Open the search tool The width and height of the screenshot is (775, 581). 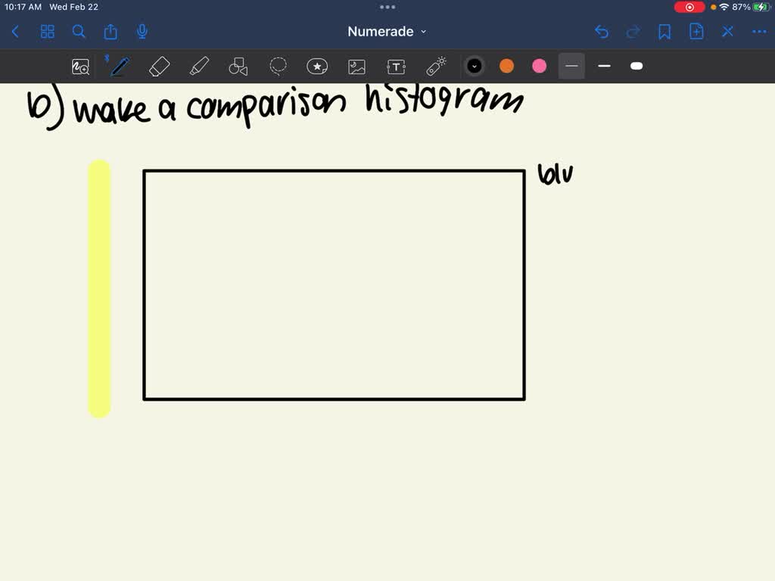click(79, 32)
